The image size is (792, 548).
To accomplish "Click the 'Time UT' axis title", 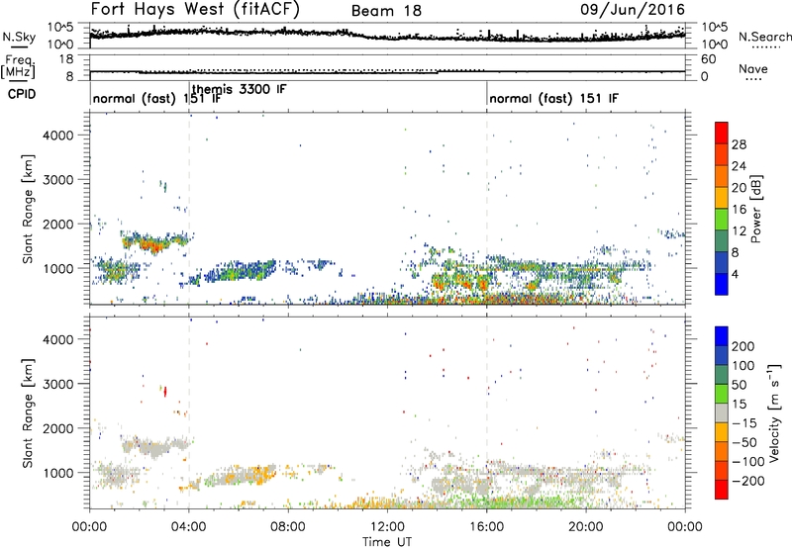I will click(x=387, y=542).
